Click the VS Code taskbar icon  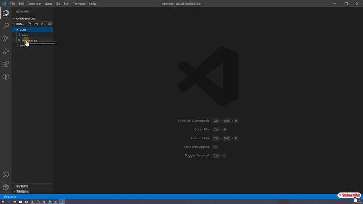[62, 202]
